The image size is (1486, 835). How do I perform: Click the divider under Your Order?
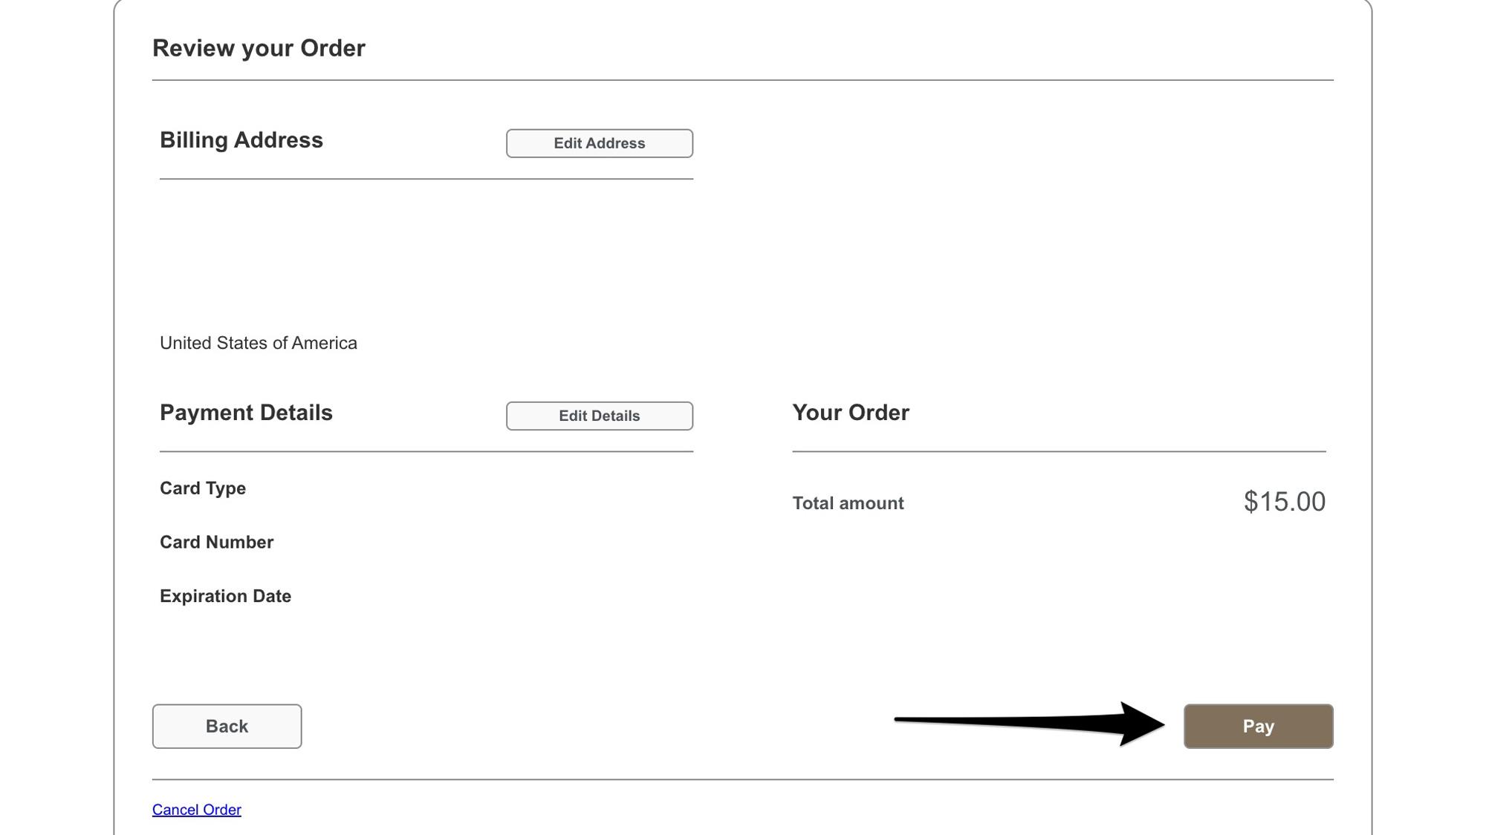[1059, 449]
